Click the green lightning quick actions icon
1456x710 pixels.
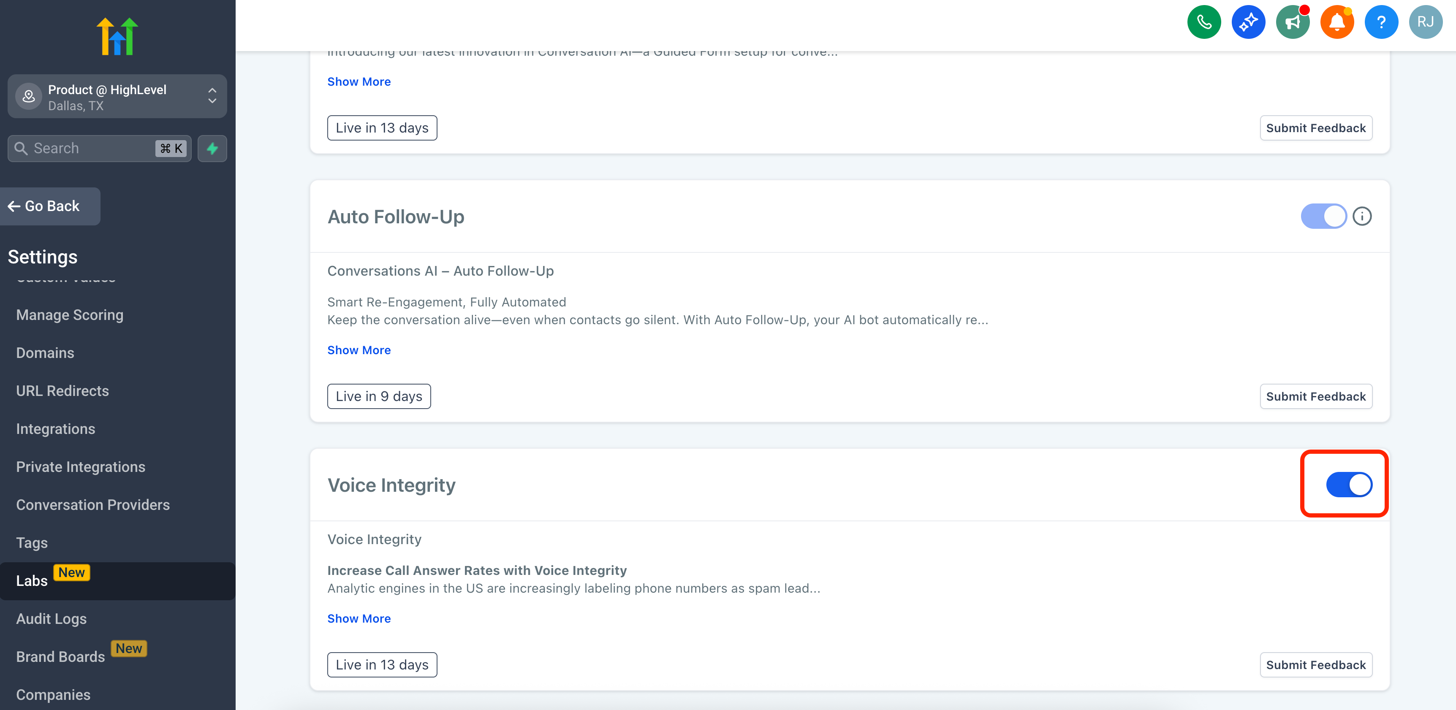click(212, 149)
